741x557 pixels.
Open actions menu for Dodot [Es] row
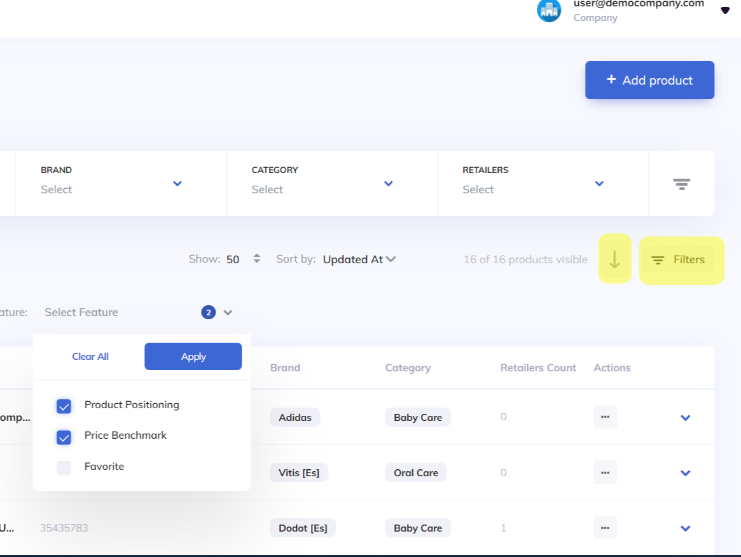coord(605,528)
